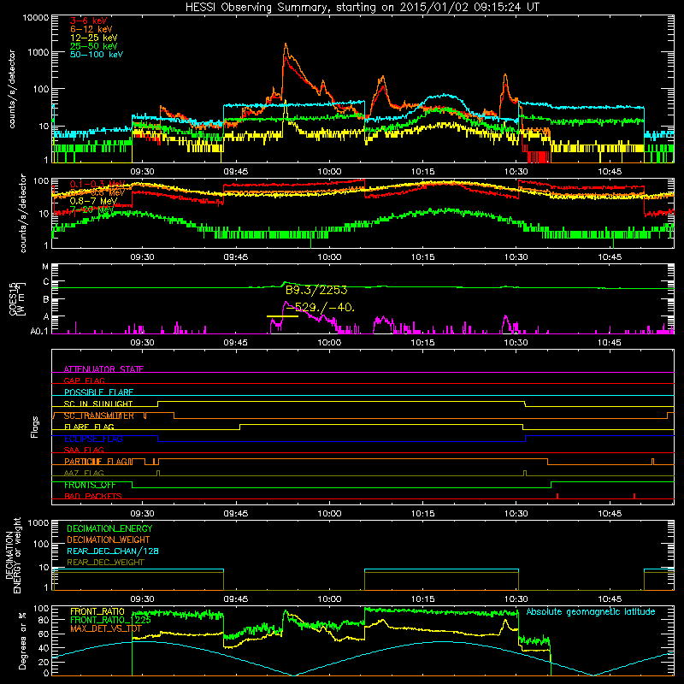The height and width of the screenshot is (684, 684).
Task: Click 10:15 under the MeV count-rate panel
Action: [422, 257]
